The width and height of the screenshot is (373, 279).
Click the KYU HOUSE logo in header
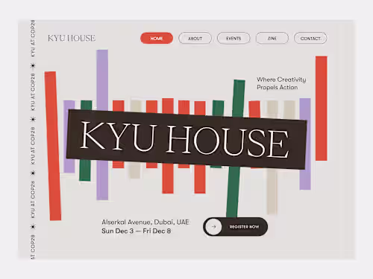point(72,38)
